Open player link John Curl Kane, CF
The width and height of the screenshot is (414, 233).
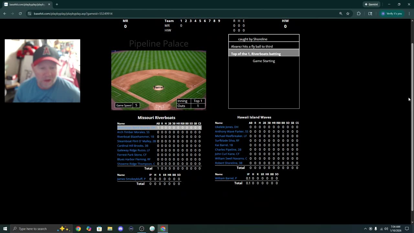[x=227, y=154]
